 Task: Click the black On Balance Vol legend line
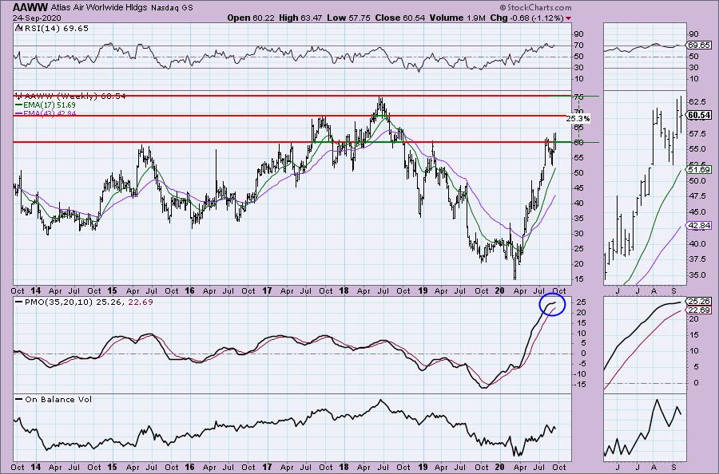pyautogui.click(x=19, y=399)
